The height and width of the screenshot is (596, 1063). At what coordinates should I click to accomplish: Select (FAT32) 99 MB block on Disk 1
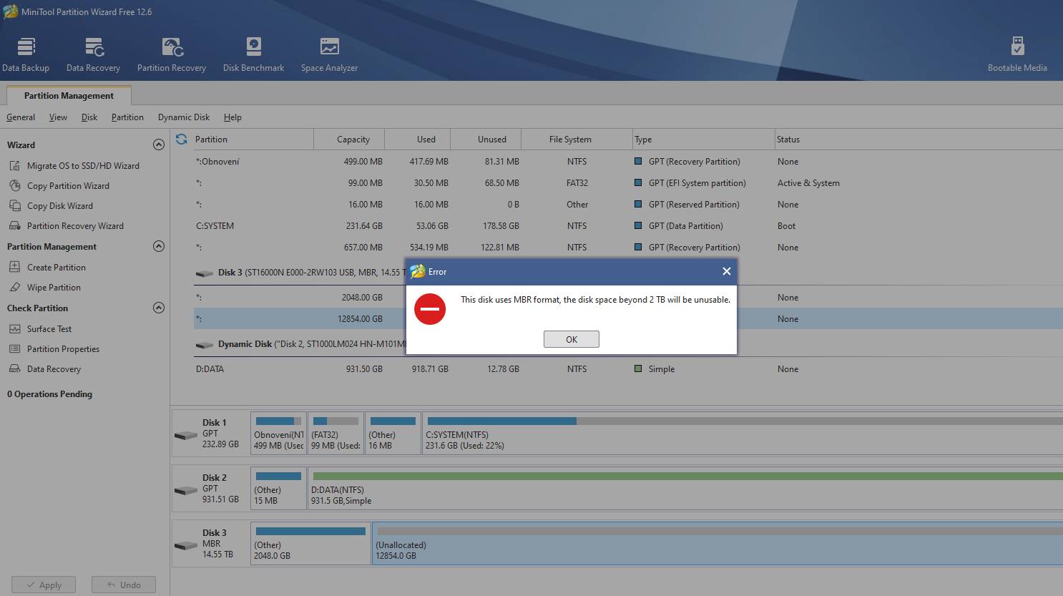point(335,434)
